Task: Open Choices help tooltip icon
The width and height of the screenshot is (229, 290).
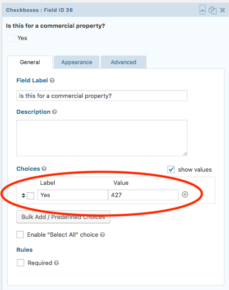Action: [44, 168]
